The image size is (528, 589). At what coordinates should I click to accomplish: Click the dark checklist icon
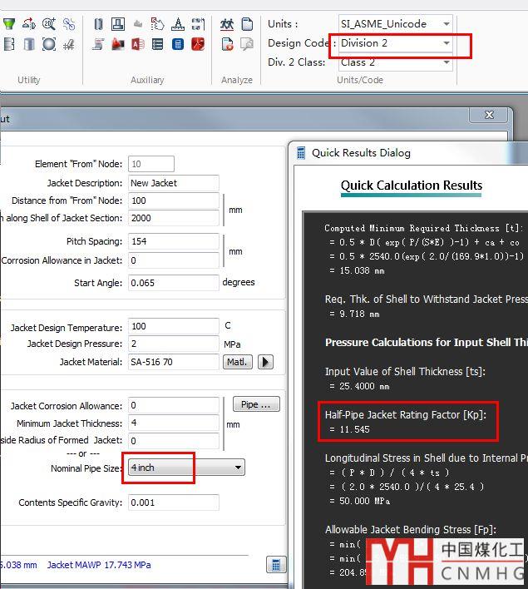tap(157, 44)
